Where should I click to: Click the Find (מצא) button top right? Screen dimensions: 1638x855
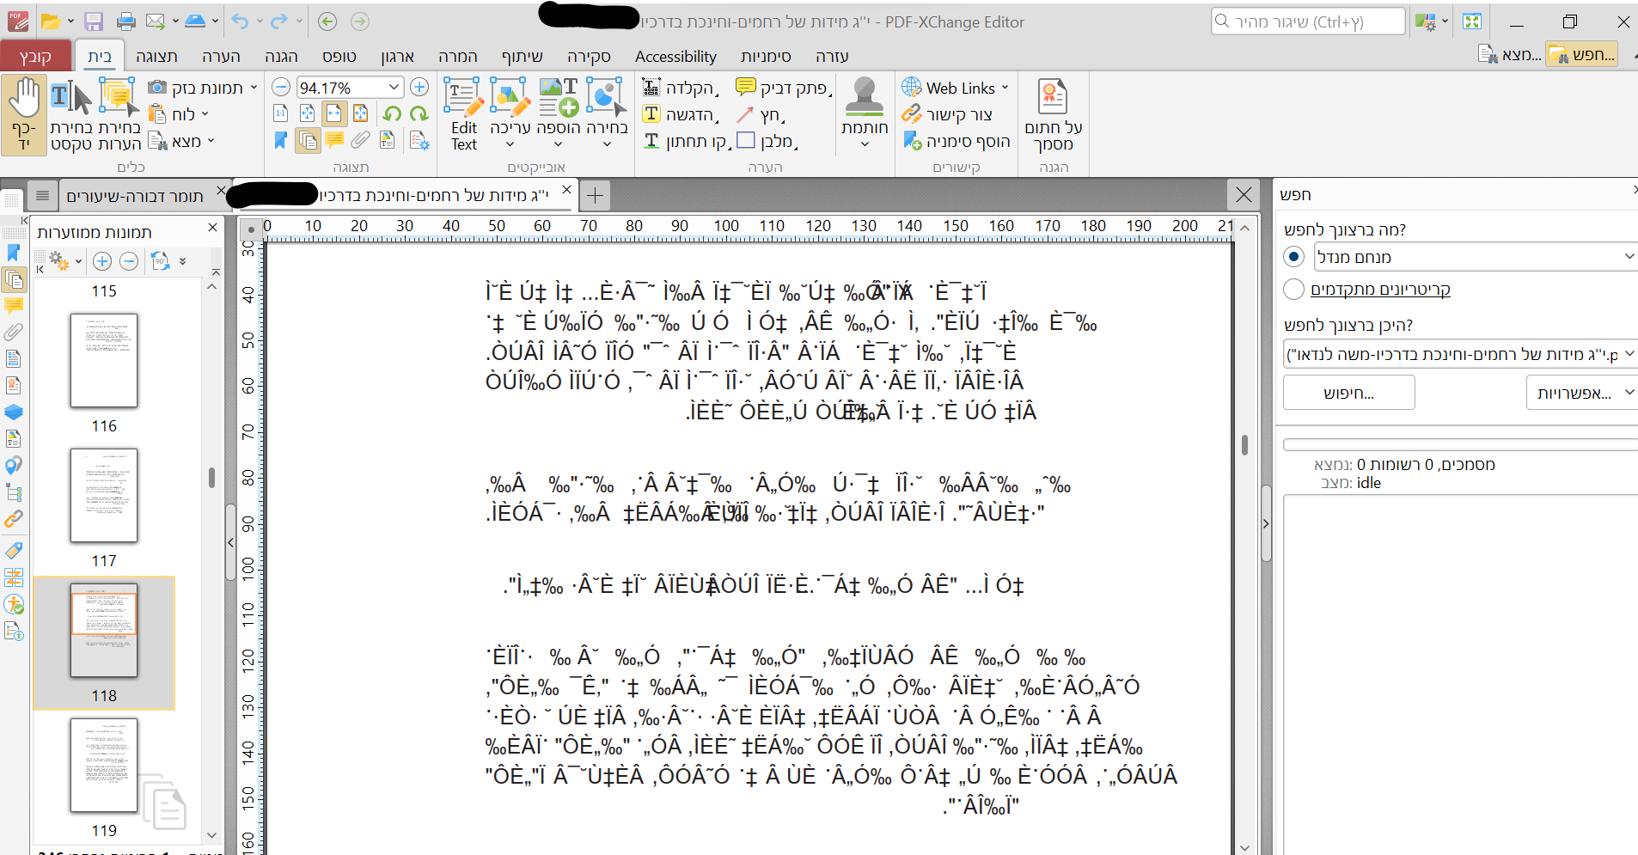pyautogui.click(x=1509, y=54)
